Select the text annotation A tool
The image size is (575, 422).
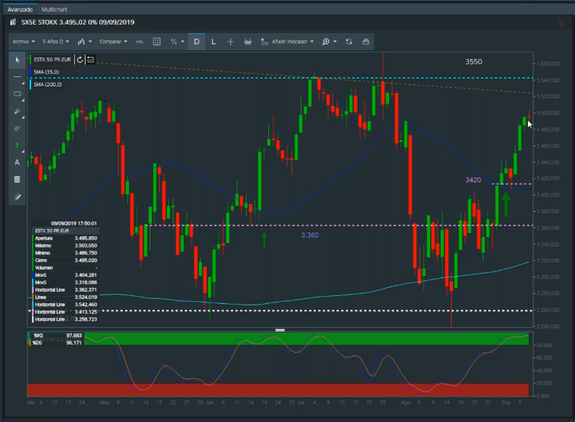point(17,163)
